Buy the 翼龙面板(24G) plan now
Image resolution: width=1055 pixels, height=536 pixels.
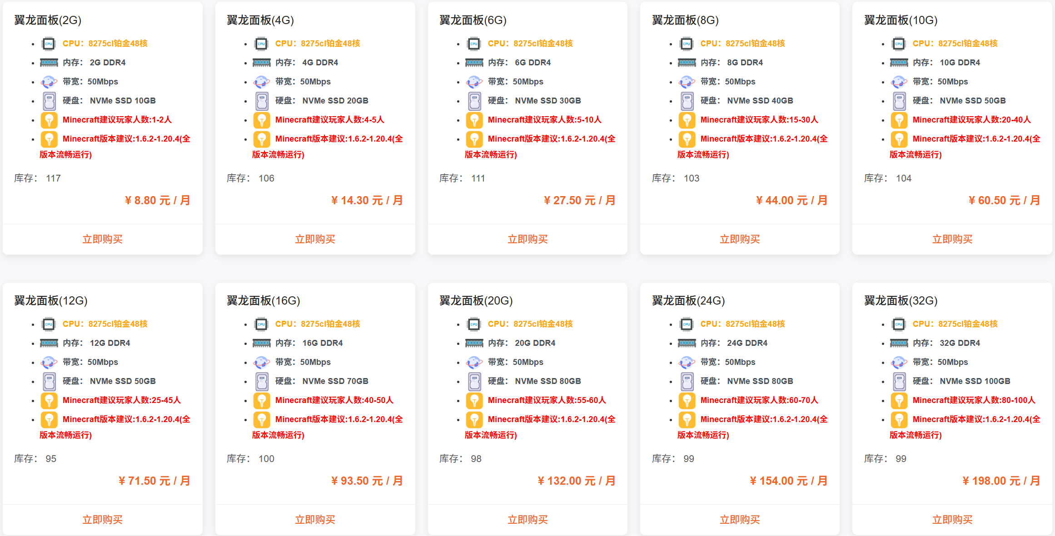(x=739, y=520)
